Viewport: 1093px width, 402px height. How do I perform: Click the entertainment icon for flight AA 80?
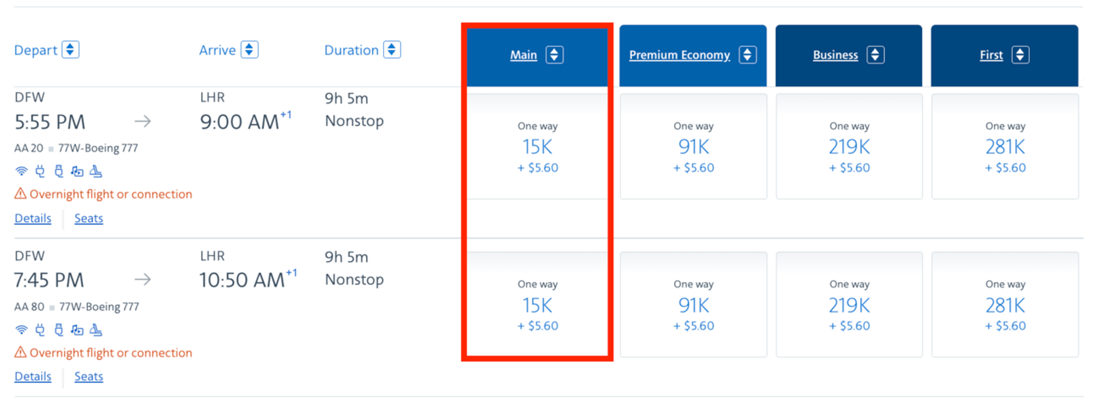pyautogui.click(x=77, y=330)
